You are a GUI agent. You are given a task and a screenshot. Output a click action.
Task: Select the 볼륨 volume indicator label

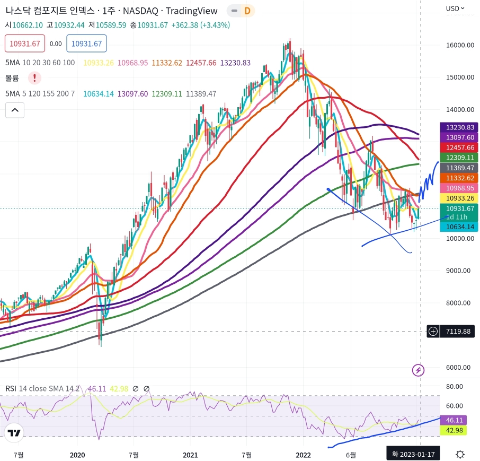pyautogui.click(x=12, y=78)
